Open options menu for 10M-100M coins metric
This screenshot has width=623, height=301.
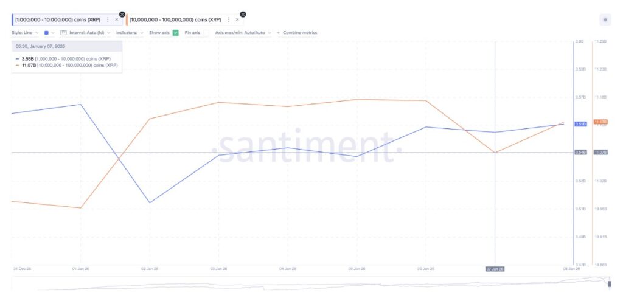(229, 19)
